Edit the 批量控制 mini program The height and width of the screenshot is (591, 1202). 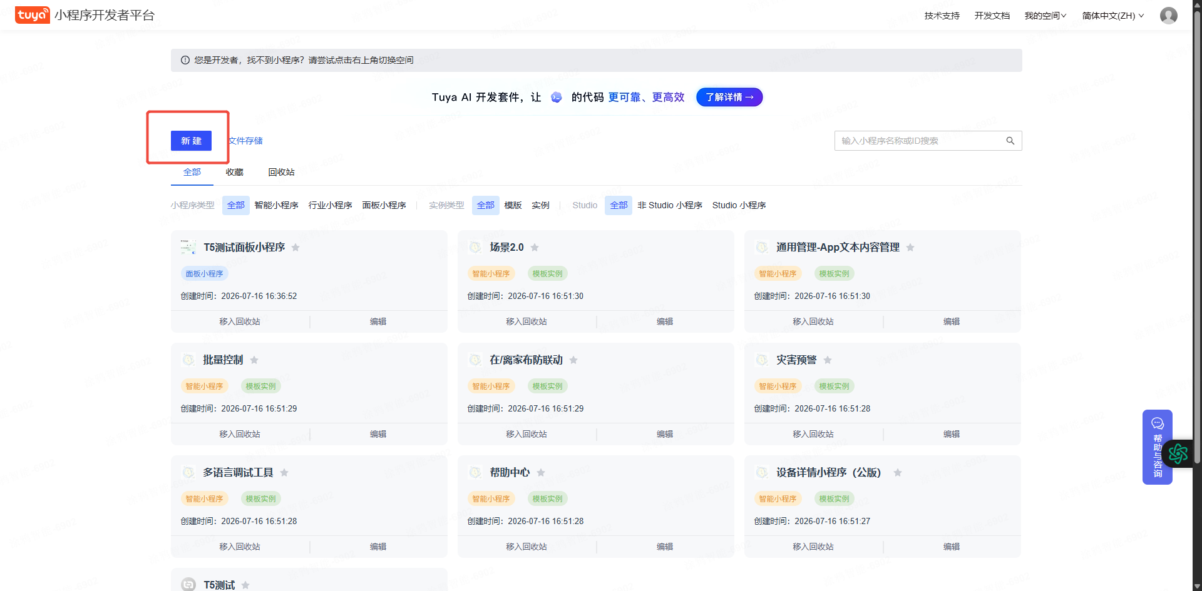[378, 434]
